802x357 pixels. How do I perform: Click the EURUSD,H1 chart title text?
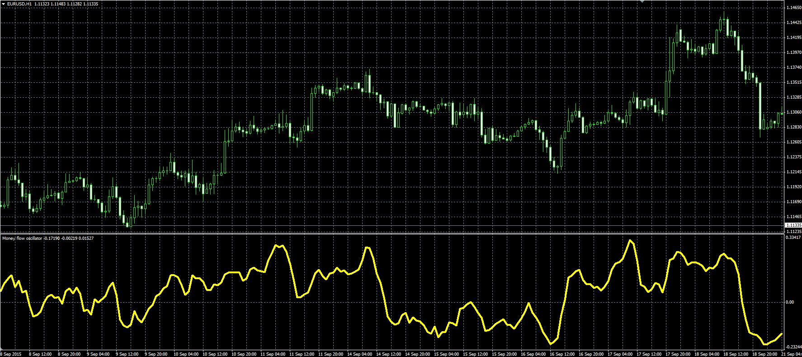19,4
